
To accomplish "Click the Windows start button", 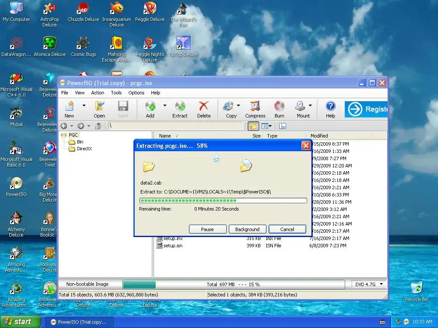I will point(20,322).
